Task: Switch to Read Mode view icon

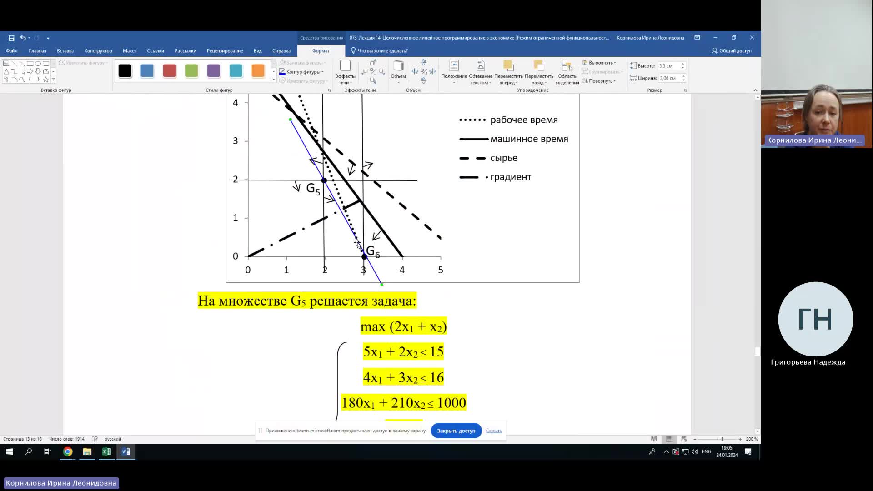Action: pos(654,439)
